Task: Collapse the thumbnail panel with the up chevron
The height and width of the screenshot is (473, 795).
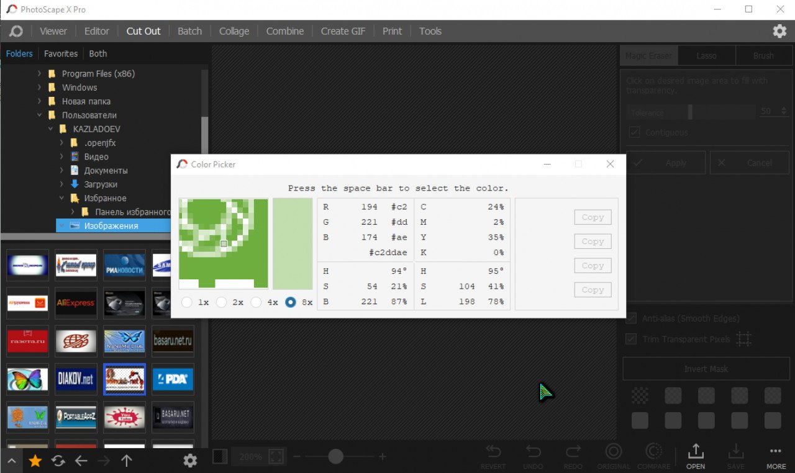Action: 12,461
